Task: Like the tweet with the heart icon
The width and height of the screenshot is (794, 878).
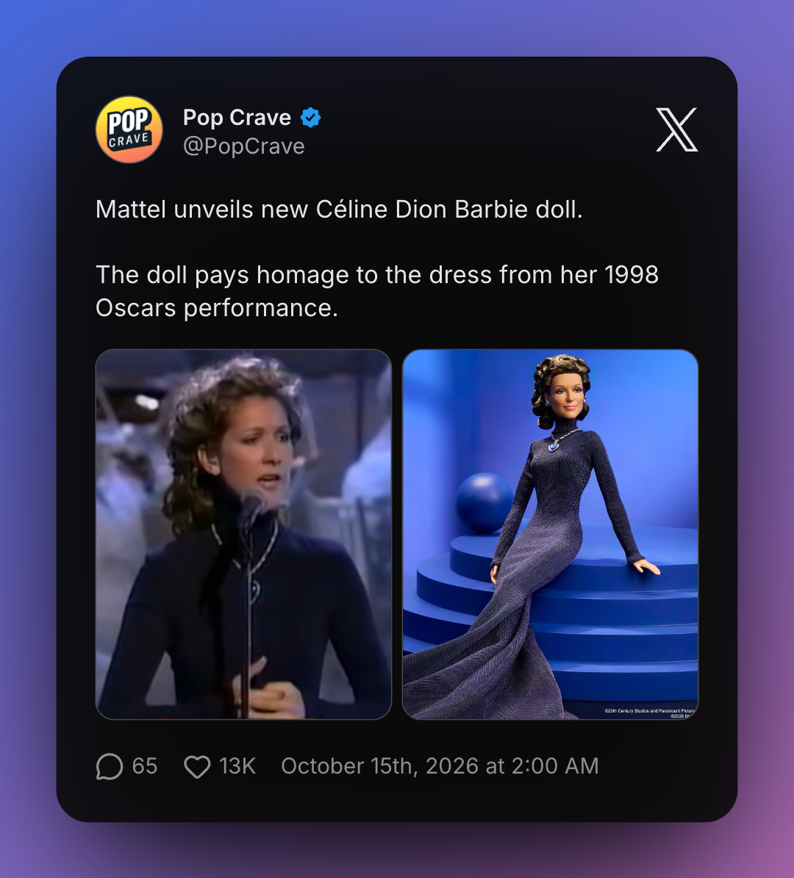Action: (197, 766)
